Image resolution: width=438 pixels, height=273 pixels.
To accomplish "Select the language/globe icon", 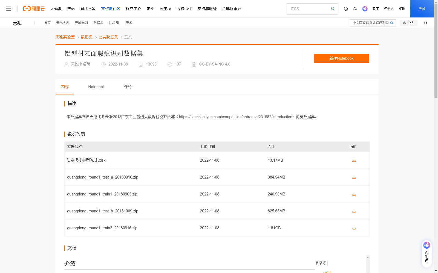I will pos(345,9).
